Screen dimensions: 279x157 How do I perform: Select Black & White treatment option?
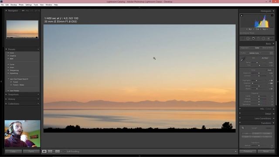268,48
